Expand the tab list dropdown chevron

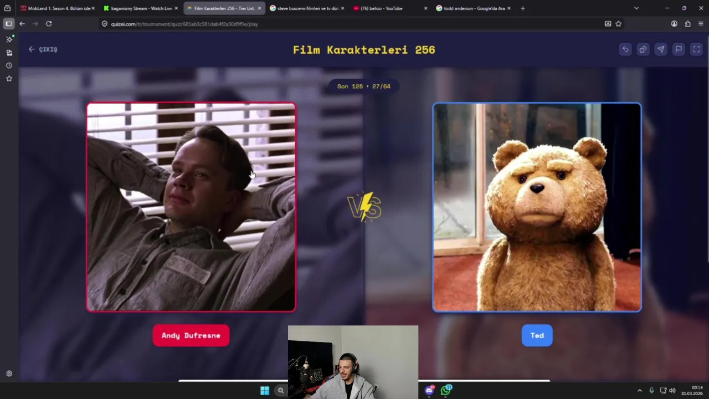[x=636, y=8]
